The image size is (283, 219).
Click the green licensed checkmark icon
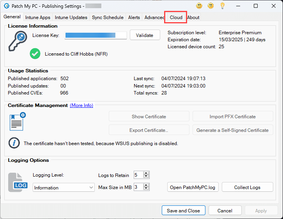[35, 54]
